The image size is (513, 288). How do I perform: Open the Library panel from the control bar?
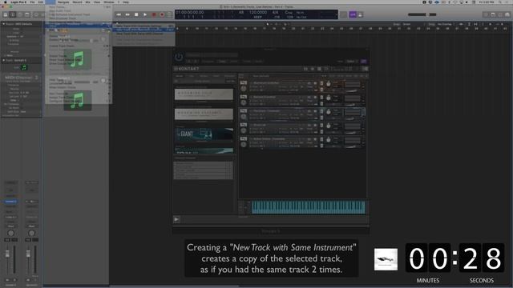pyautogui.click(x=6, y=14)
